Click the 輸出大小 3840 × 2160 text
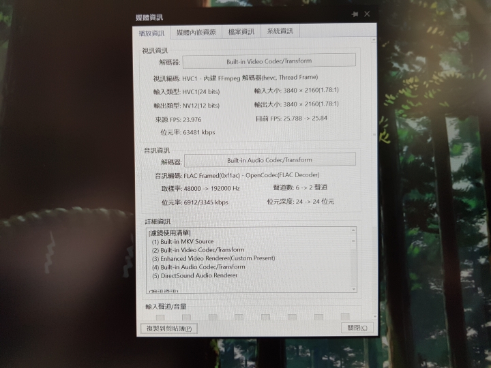 296,104
